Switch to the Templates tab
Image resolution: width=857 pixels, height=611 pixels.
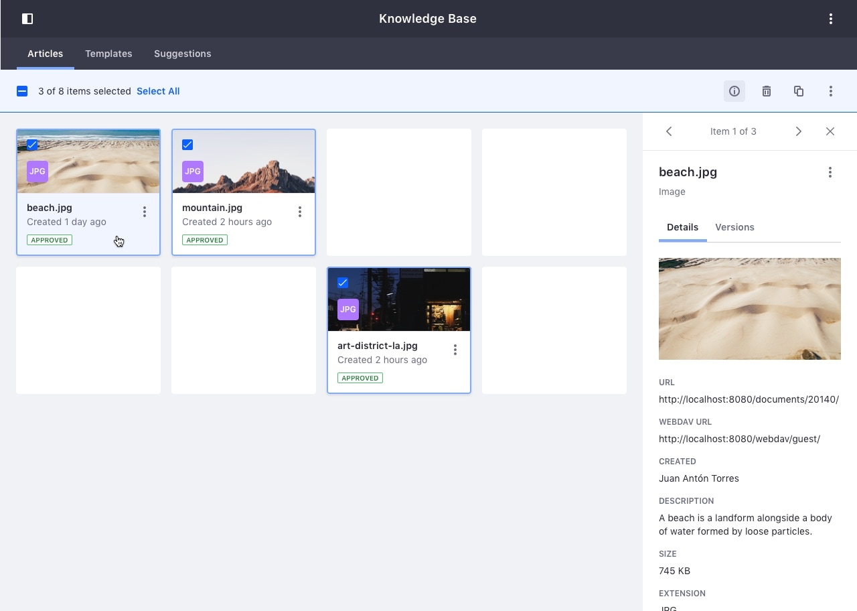tap(108, 54)
